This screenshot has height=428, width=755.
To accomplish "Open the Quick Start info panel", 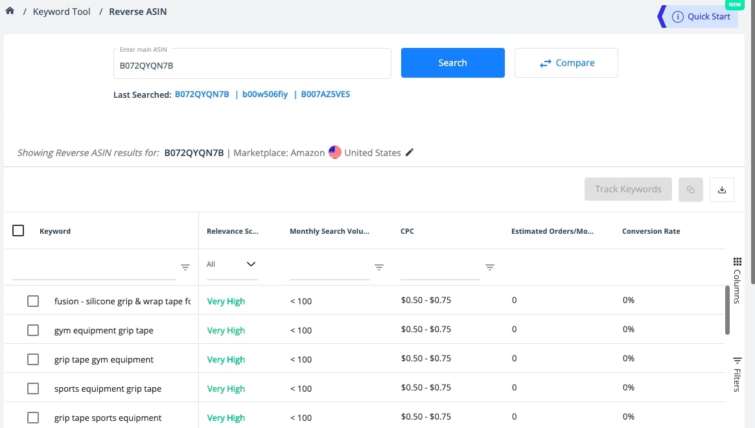I will 702,16.
